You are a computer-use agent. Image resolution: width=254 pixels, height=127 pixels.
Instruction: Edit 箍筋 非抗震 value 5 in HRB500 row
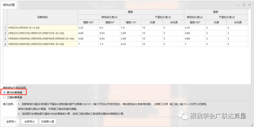(x=173, y=44)
